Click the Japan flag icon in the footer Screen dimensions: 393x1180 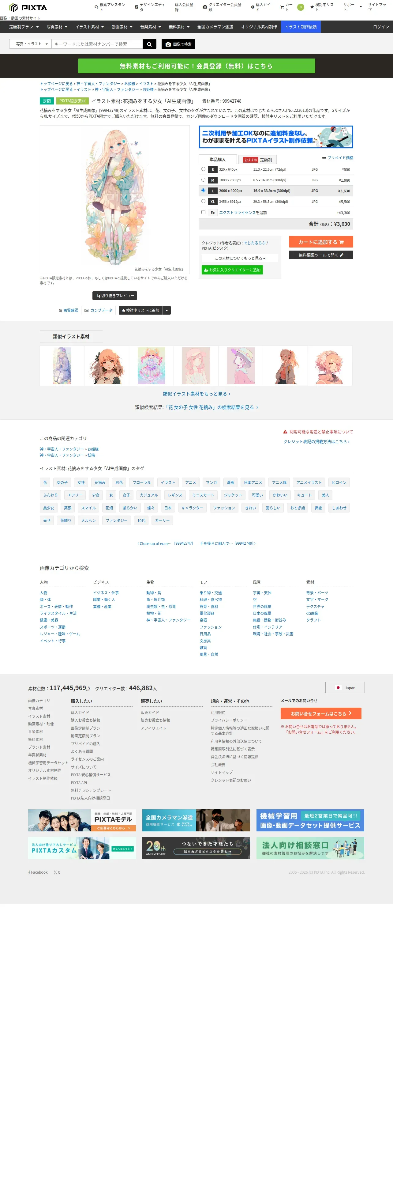(338, 688)
